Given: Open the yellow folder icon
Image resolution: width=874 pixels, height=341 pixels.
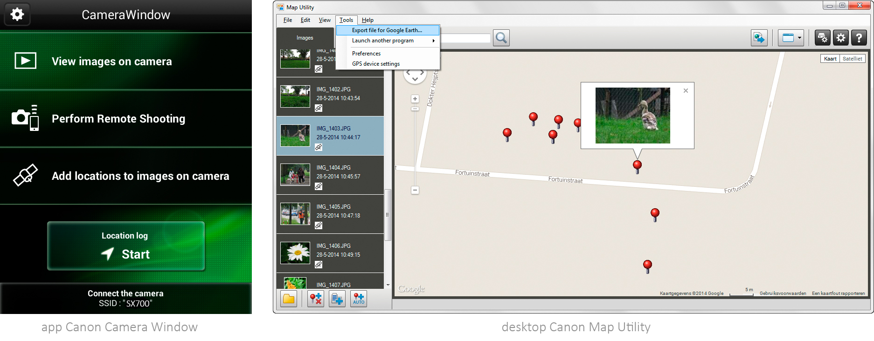Looking at the screenshot, I should point(289,299).
